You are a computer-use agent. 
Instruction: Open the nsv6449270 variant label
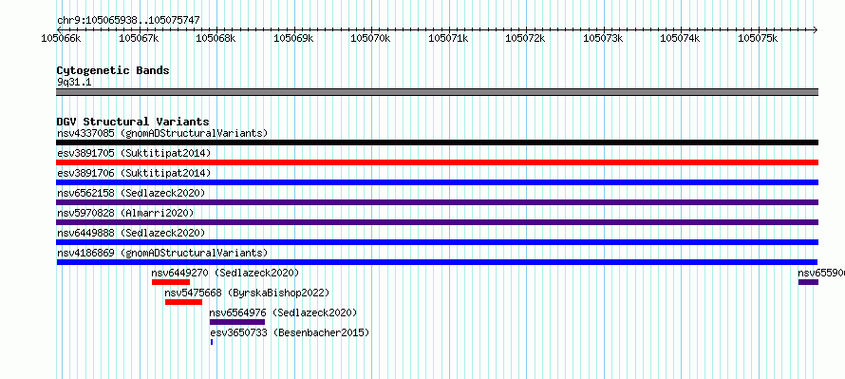[225, 273]
